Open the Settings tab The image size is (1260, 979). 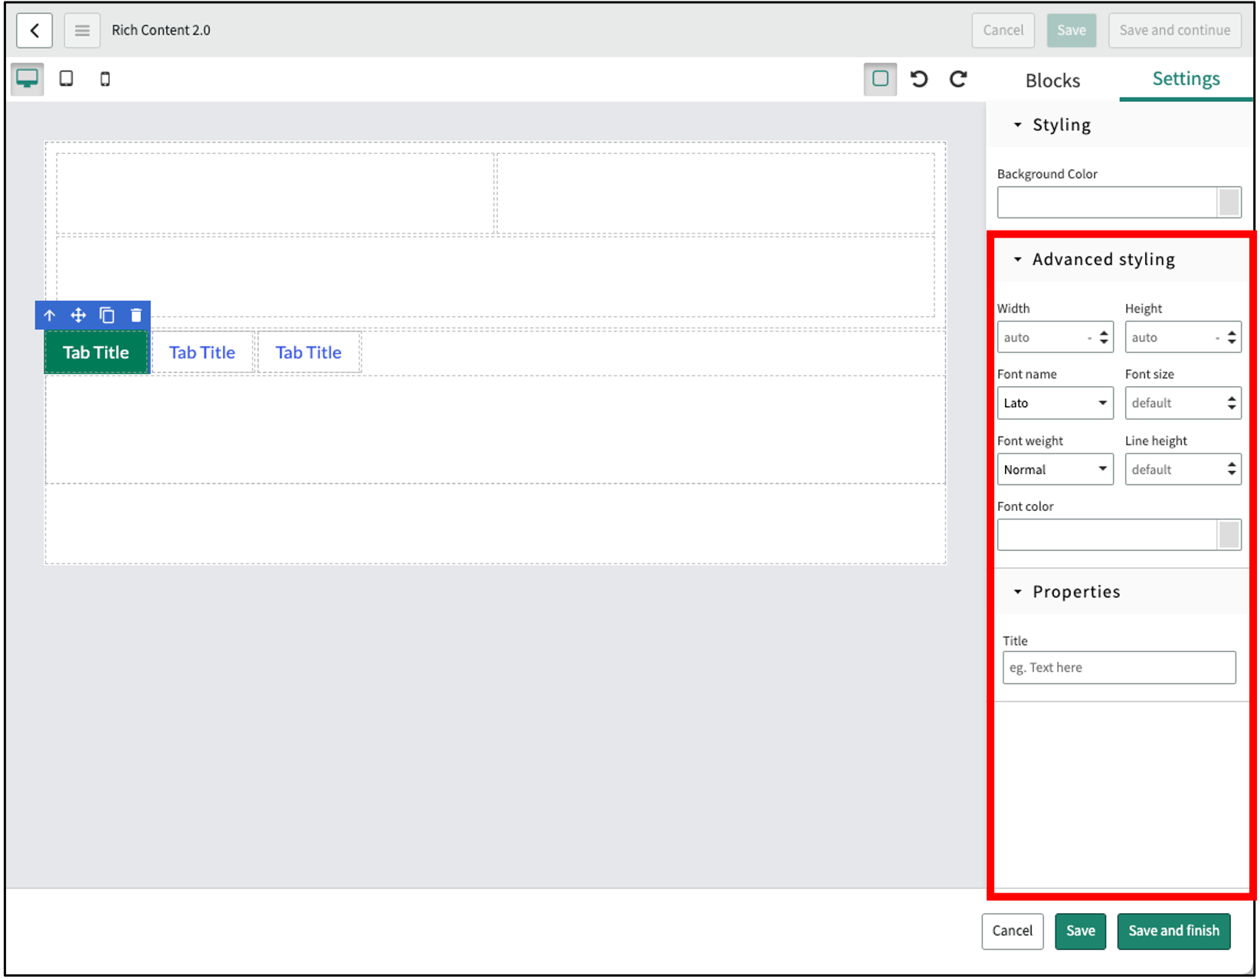(1186, 79)
